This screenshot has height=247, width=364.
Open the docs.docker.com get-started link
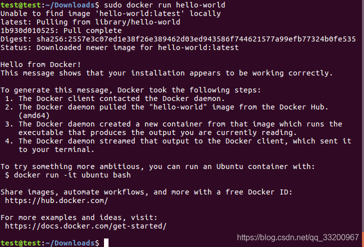[x=85, y=226]
